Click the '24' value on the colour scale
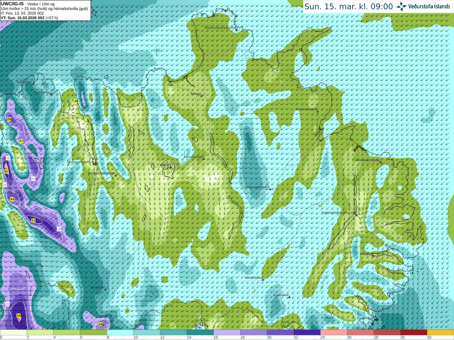Viewport: 454px width, 340px height. coord(323,338)
